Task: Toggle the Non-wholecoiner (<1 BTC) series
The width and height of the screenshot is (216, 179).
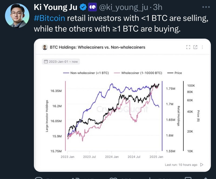Action: (86, 73)
